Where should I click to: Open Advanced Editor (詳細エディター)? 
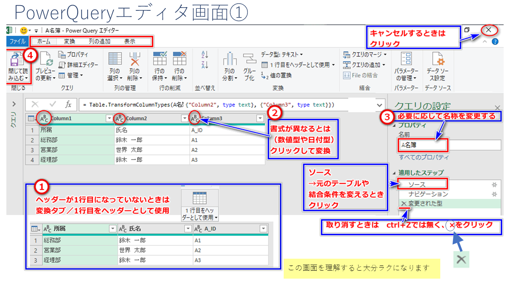(x=78, y=65)
